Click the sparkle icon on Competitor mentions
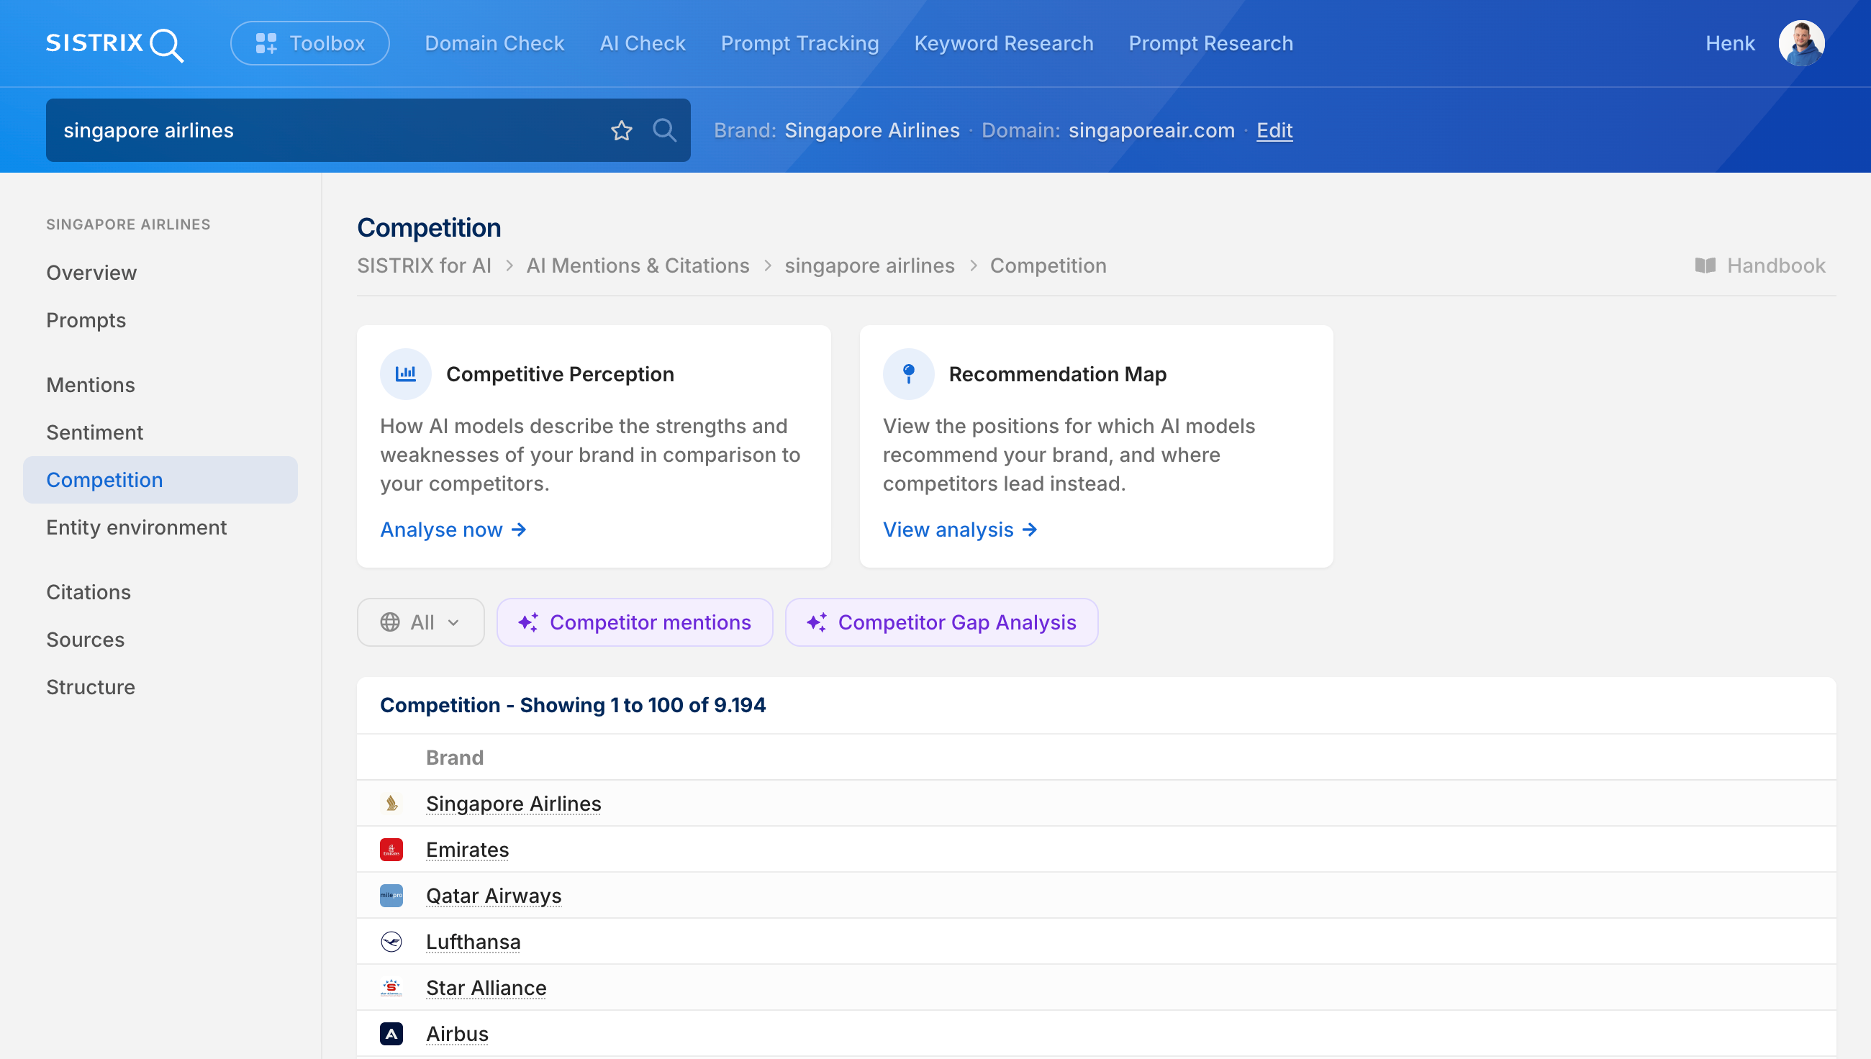 (x=528, y=622)
